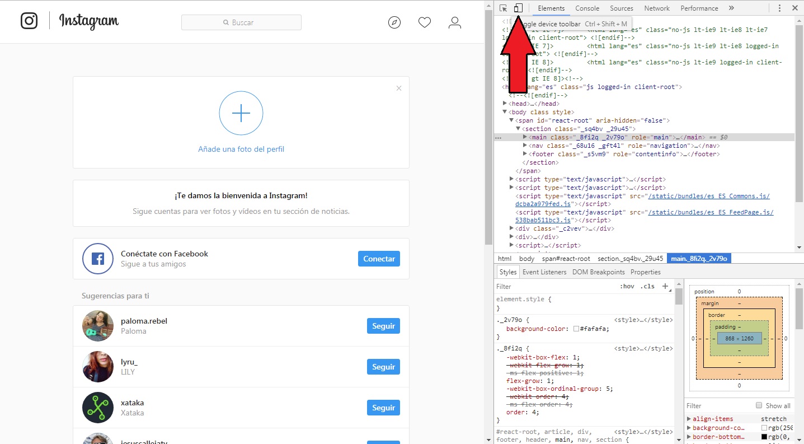Expand the align-items computed property
The height and width of the screenshot is (444, 804).
point(689,419)
